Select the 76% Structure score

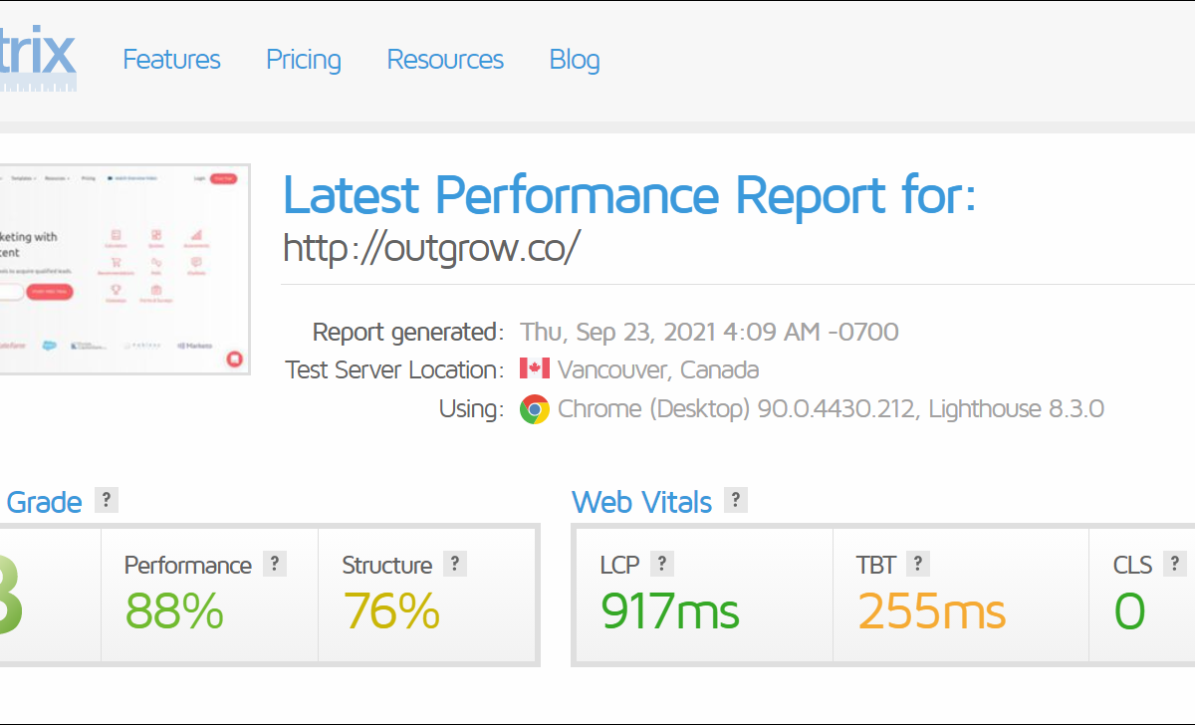pyautogui.click(x=391, y=611)
